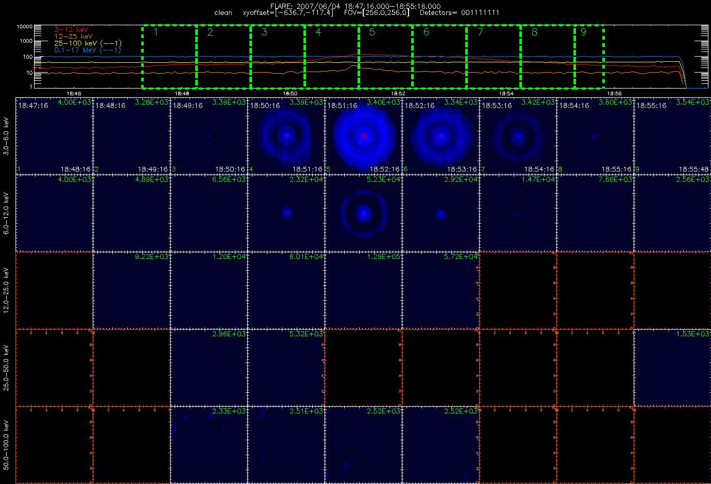Select interval number 4 in the light curve
The width and height of the screenshot is (711, 484).
pyautogui.click(x=318, y=32)
